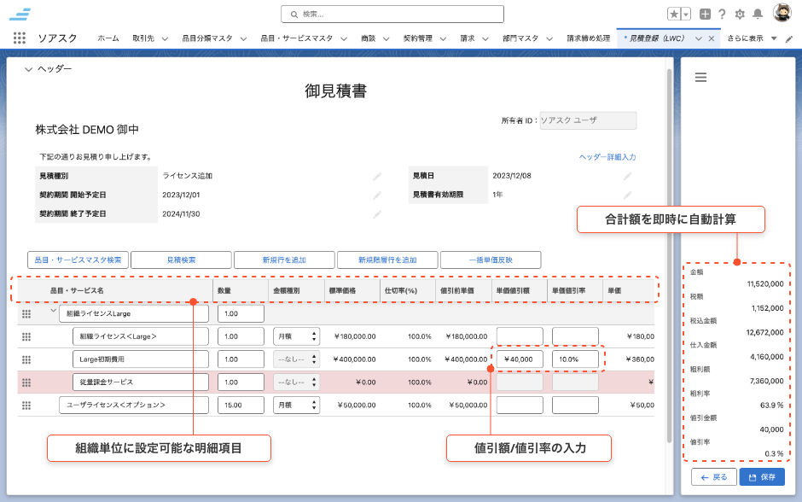Open the App Launcher grid icon
This screenshot has height=502, width=802.
point(19,38)
